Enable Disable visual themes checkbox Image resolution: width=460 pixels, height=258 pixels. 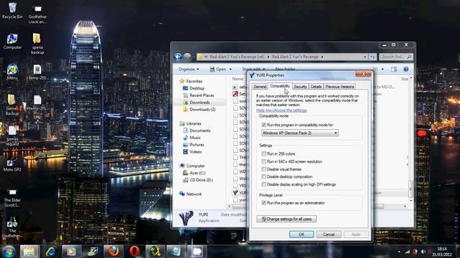pyautogui.click(x=264, y=169)
